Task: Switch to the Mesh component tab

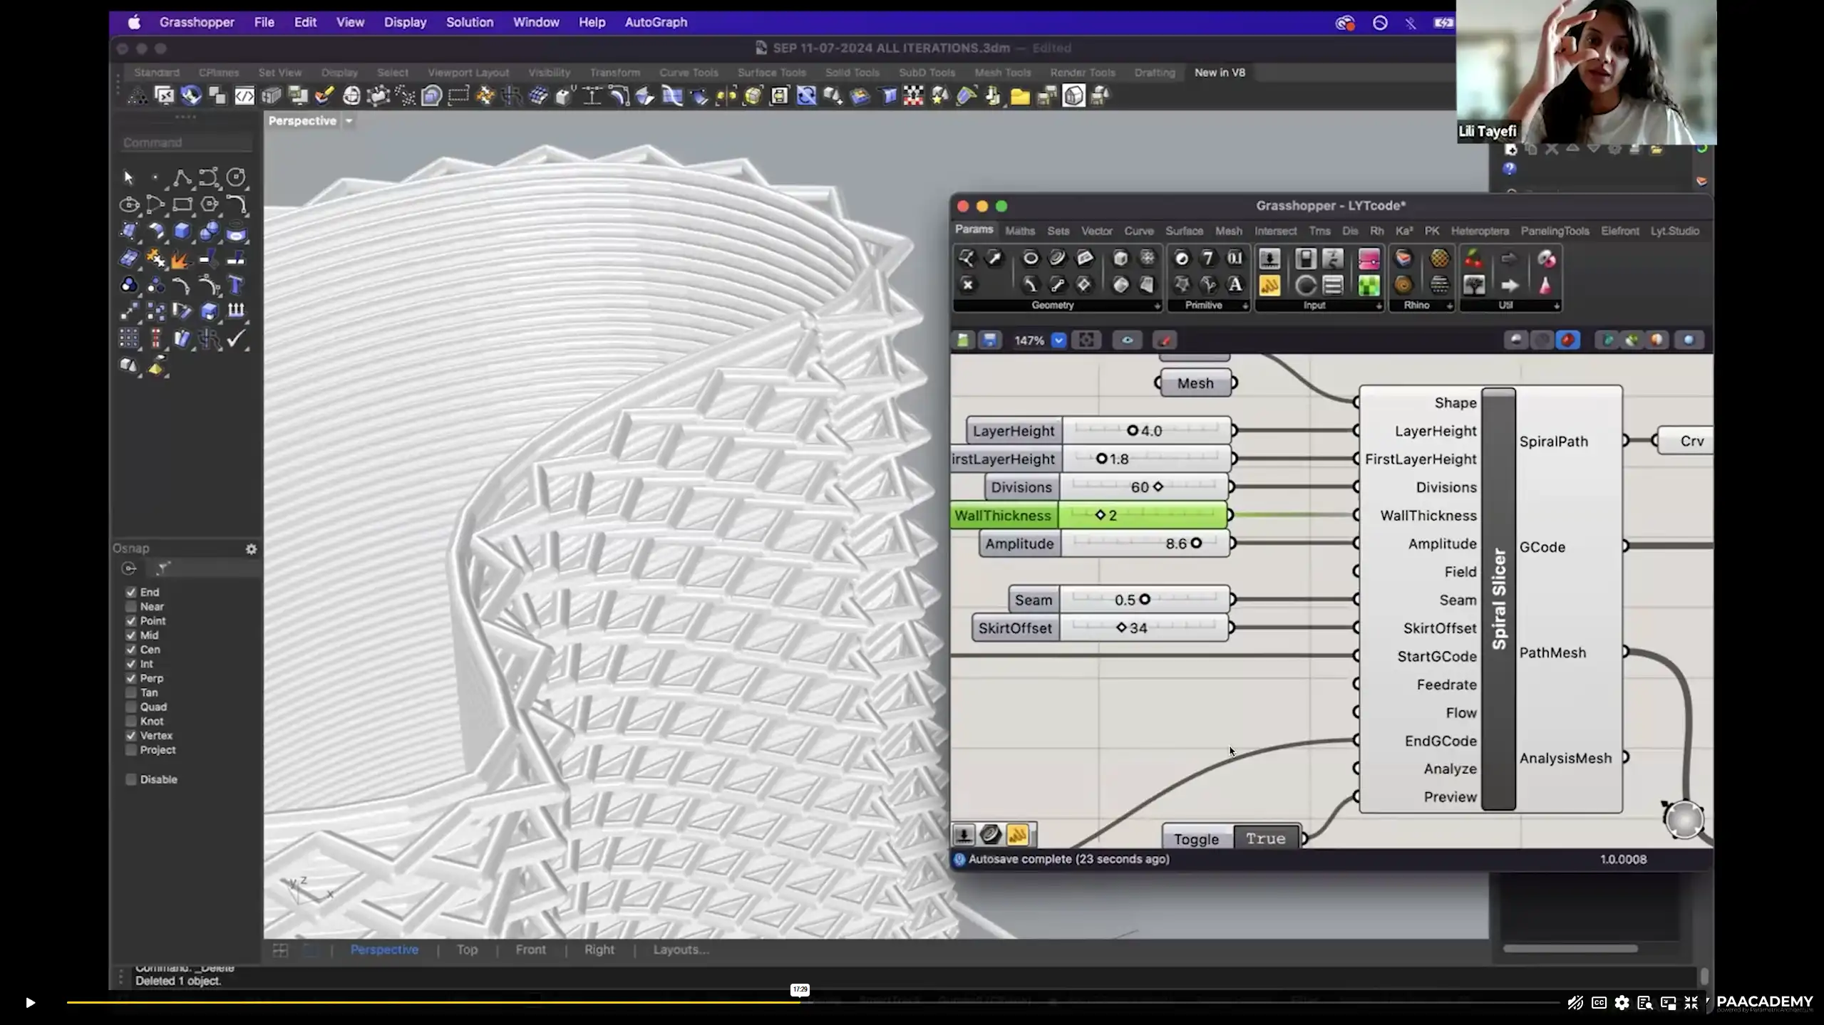Action: (1227, 231)
